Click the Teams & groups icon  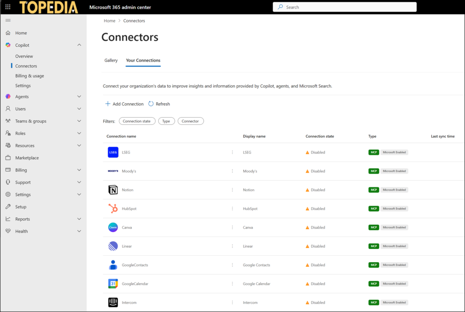tap(8, 121)
